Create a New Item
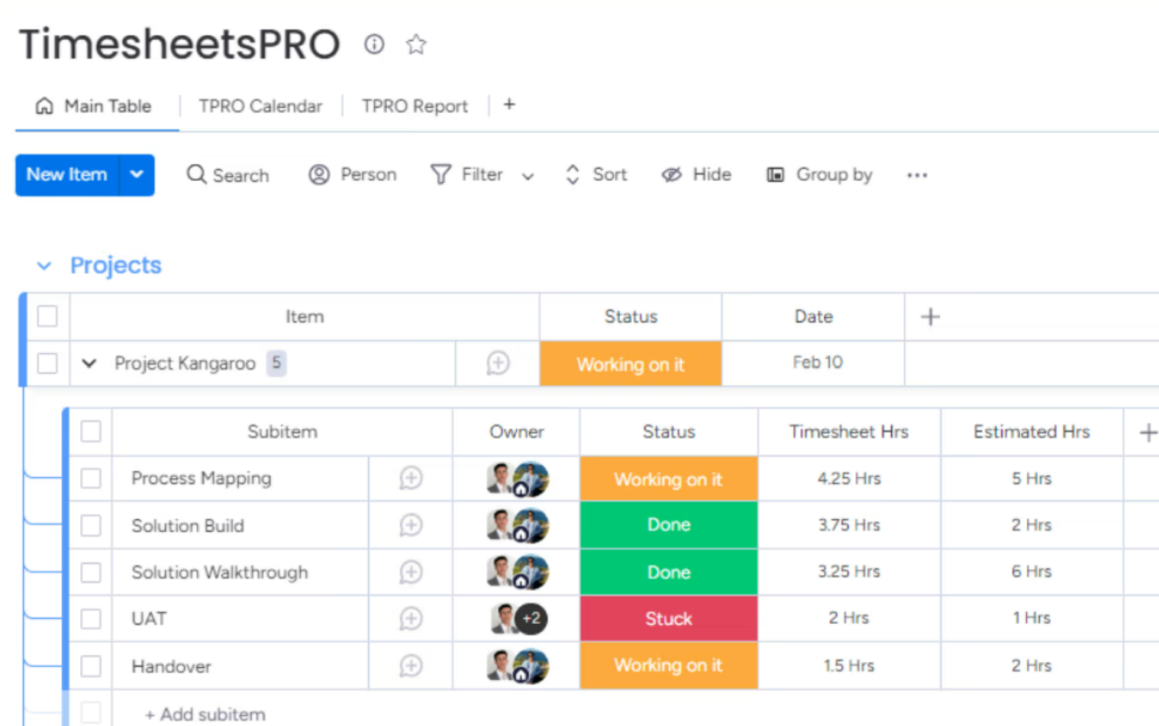This screenshot has height=726, width=1159. [66, 175]
